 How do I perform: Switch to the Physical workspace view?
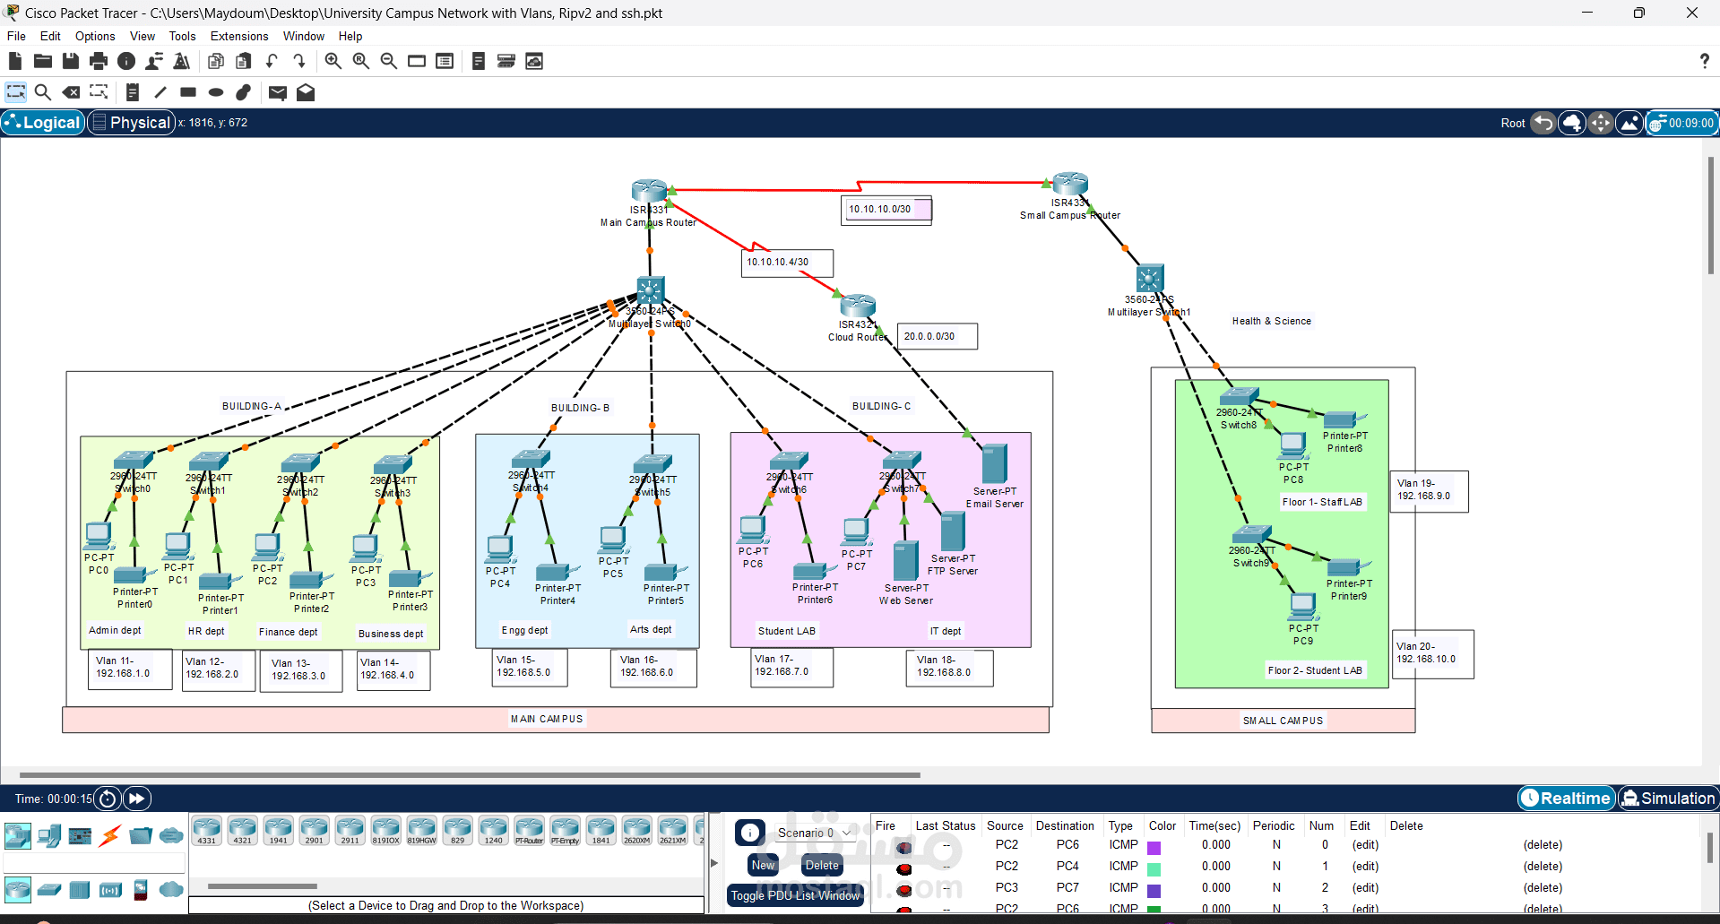click(131, 122)
